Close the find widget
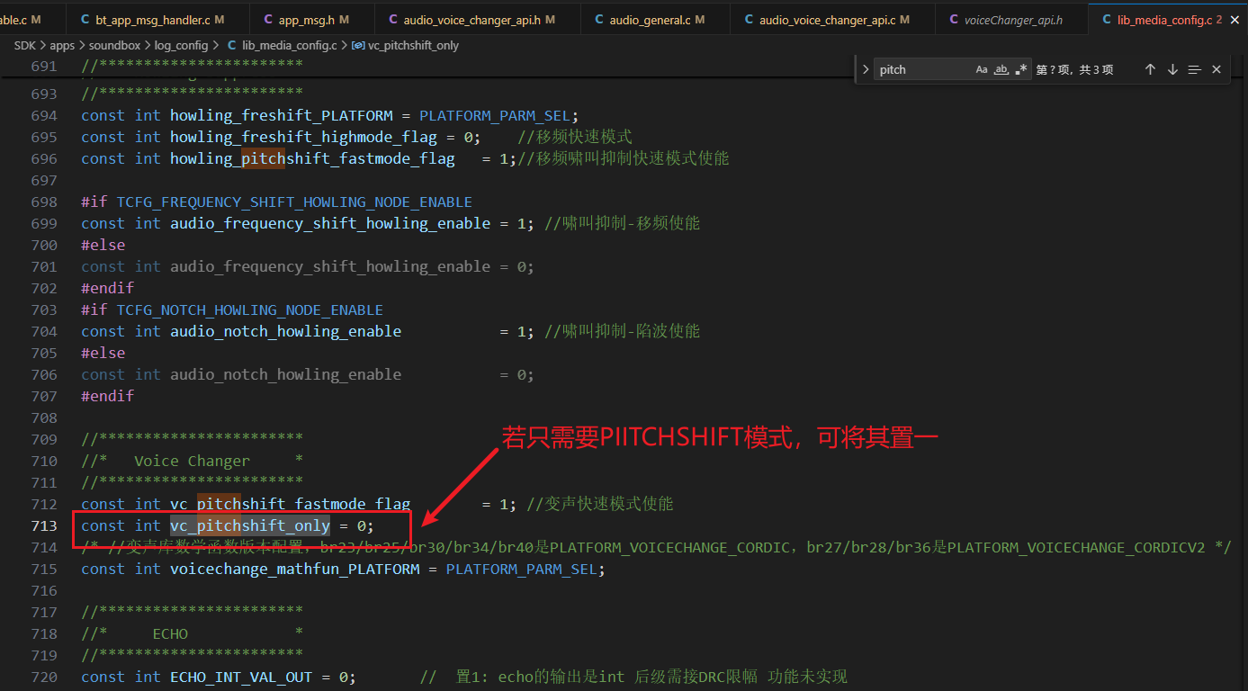This screenshot has height=691, width=1248. (x=1217, y=69)
